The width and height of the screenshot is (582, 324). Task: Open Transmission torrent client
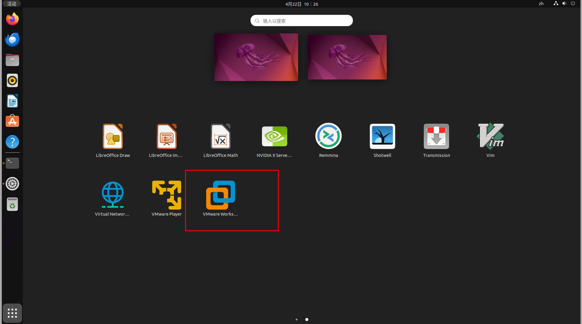pyautogui.click(x=436, y=140)
